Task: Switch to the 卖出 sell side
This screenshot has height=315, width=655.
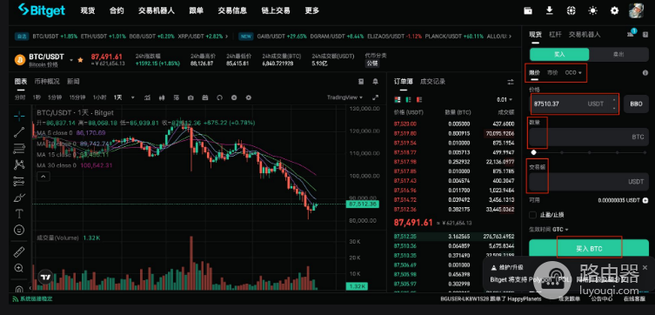Action: coord(618,54)
